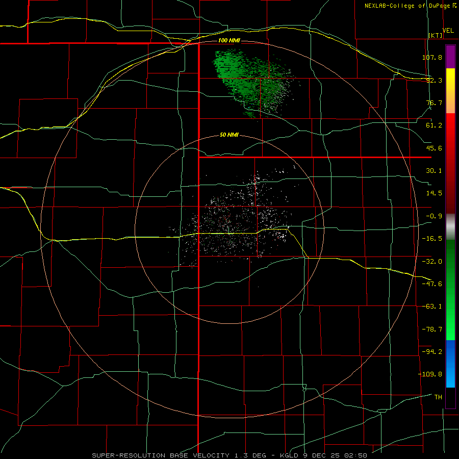The width and height of the screenshot is (459, 459).
Task: Click the 100 NMI range ring label
Action: [x=229, y=40]
